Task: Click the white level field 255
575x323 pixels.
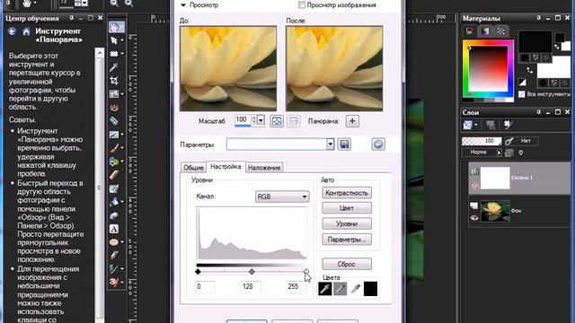Action: pyautogui.click(x=296, y=287)
